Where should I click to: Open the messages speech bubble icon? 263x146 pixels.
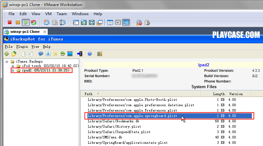(x=41, y=54)
